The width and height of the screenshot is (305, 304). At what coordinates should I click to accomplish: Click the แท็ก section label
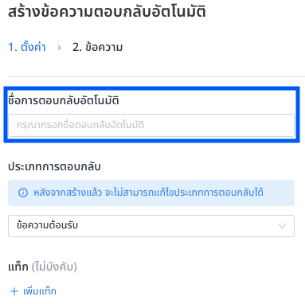[18, 267]
